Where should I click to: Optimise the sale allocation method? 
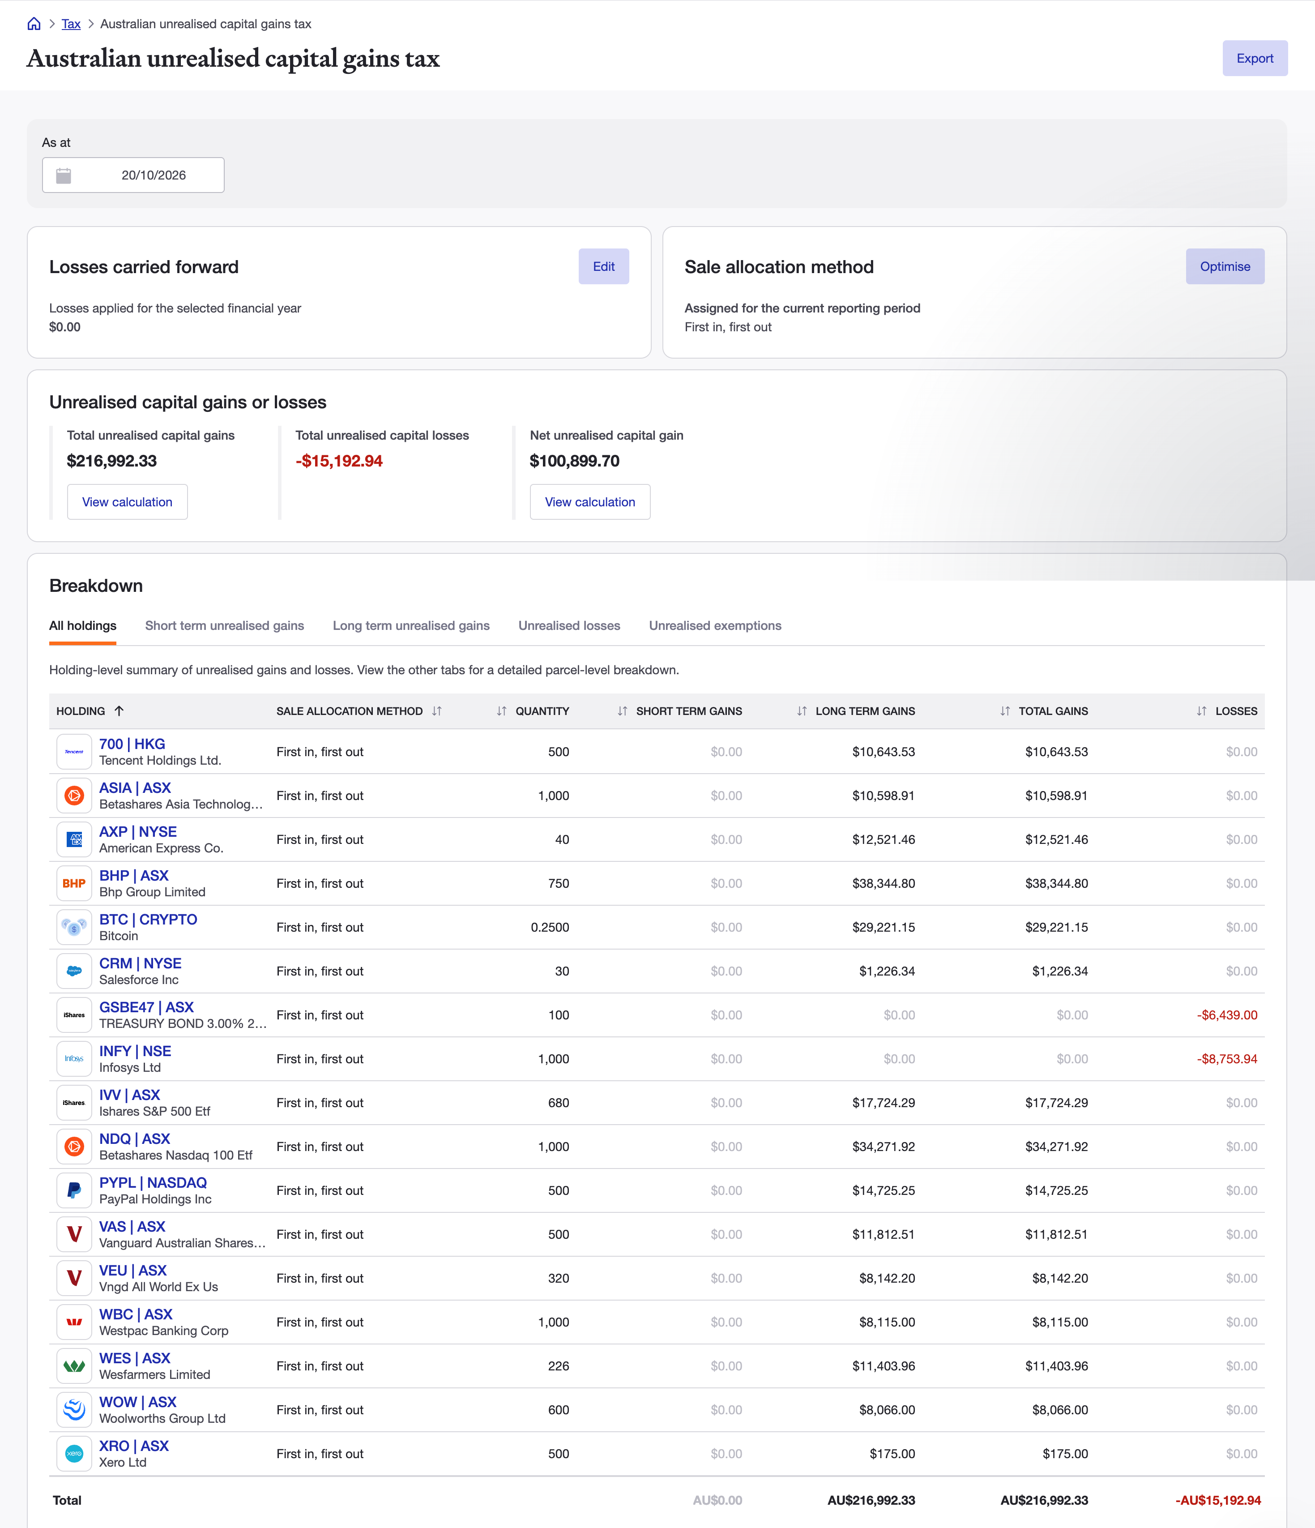[1224, 266]
